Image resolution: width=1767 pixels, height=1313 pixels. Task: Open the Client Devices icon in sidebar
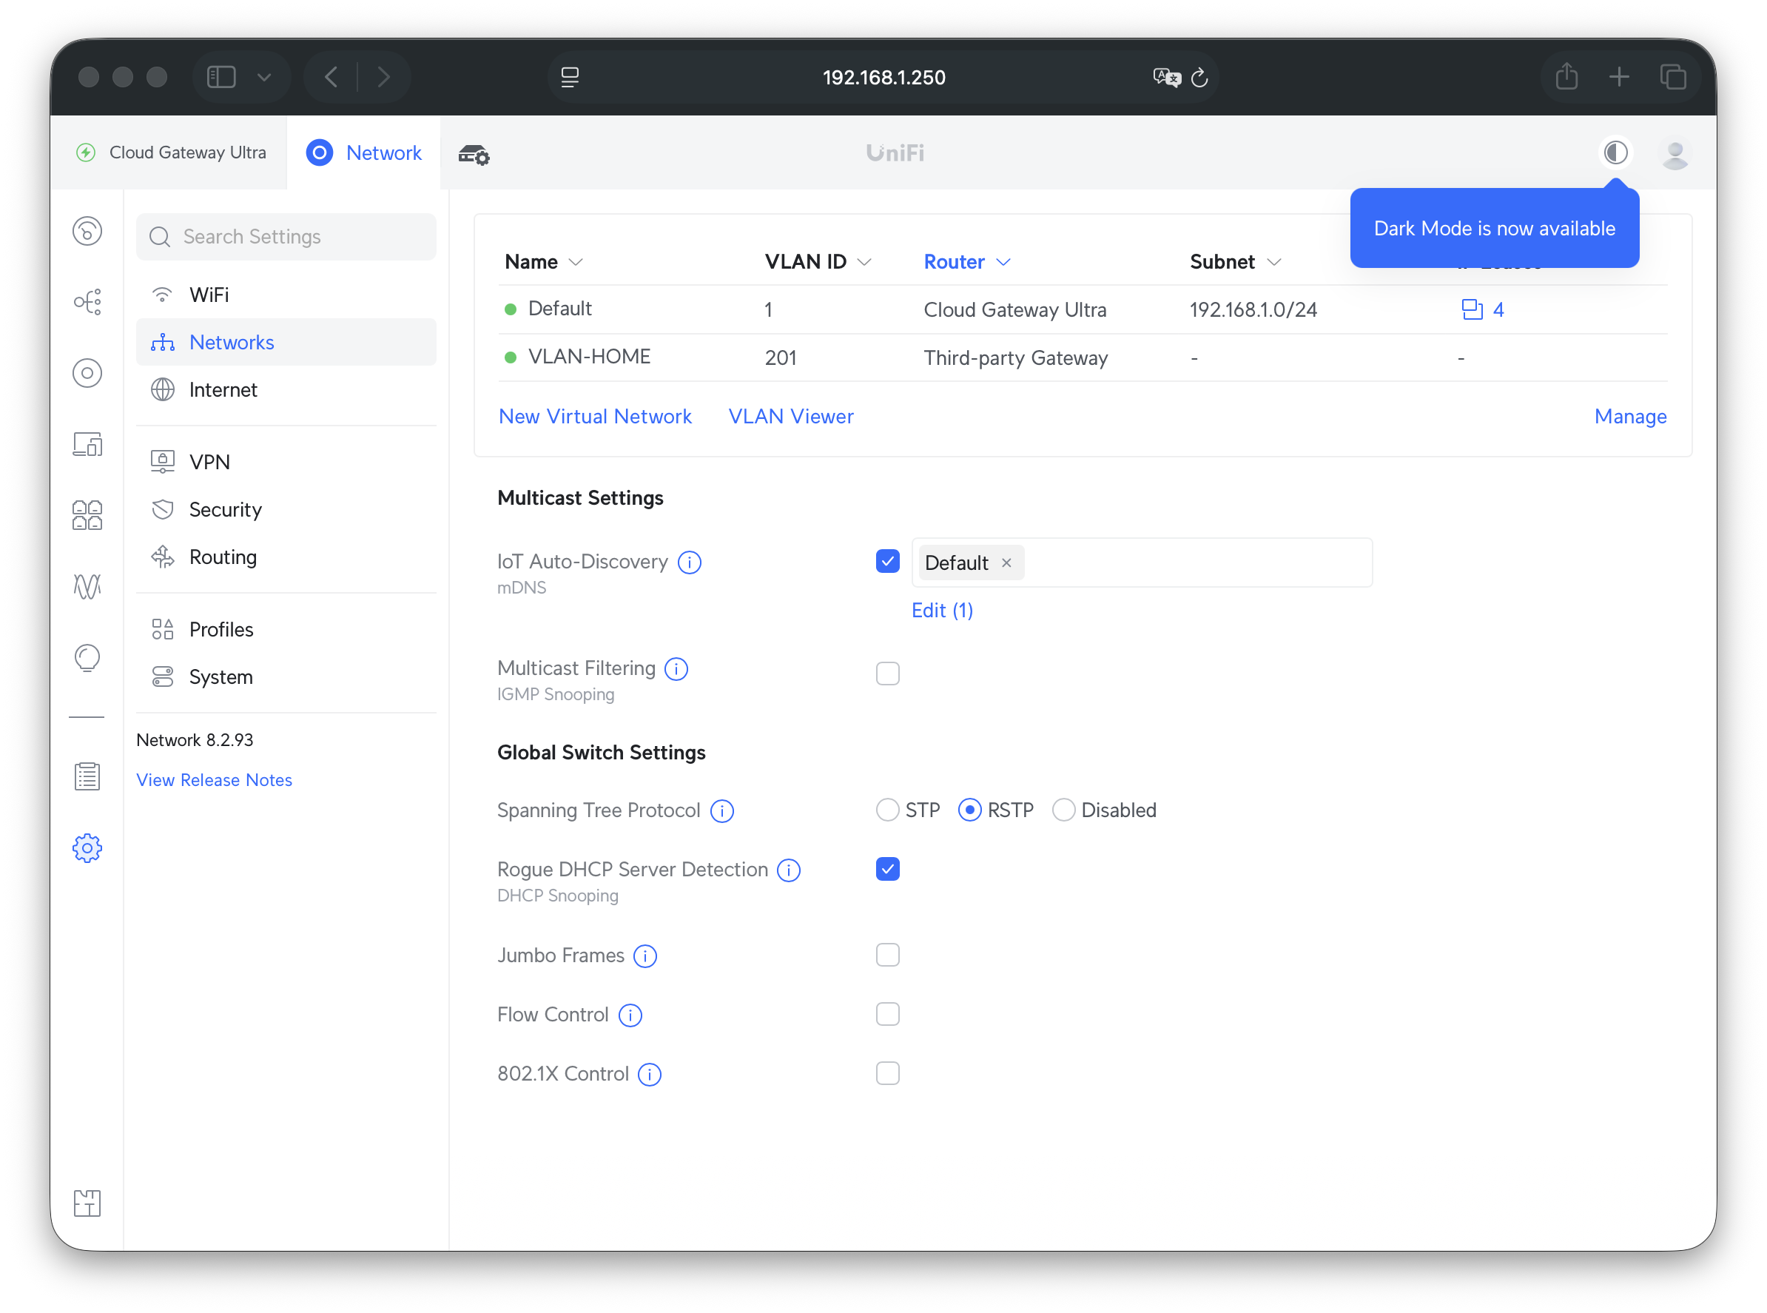tap(87, 444)
